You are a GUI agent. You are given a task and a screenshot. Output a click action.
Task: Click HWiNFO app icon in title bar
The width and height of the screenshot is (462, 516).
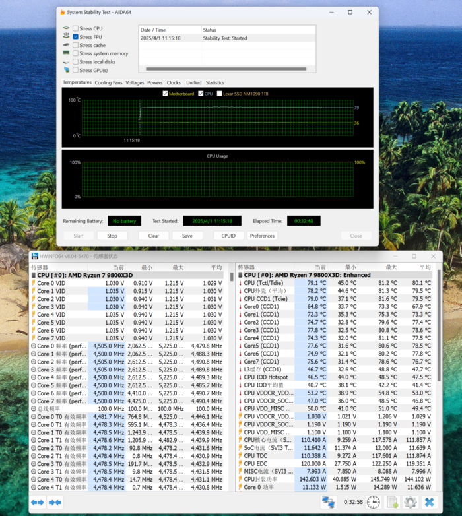pyautogui.click(x=35, y=256)
